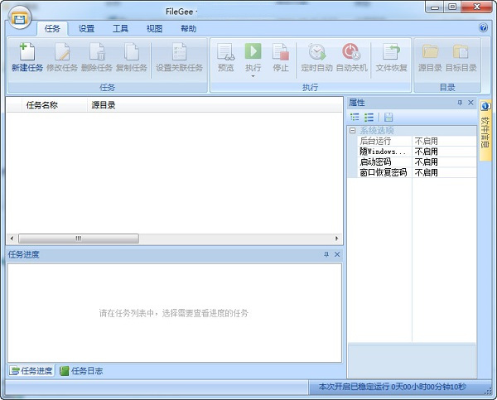Open the 软件信息 side tab
This screenshot has height=400, width=497.
coord(485,131)
